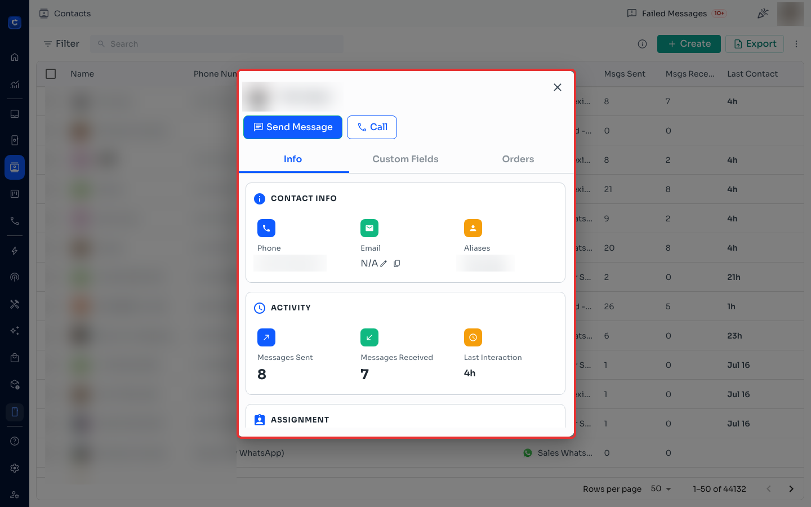Open the analytics chart icon in the sidebar
811x507 pixels.
point(15,84)
